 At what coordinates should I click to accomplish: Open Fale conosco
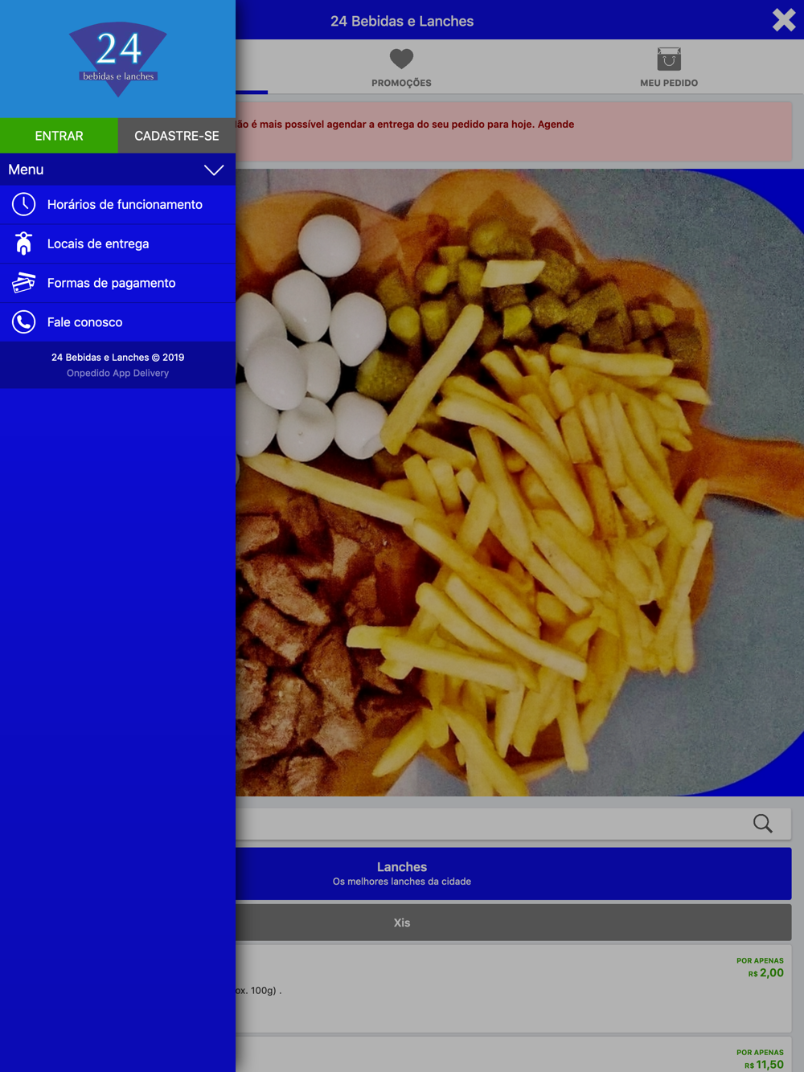point(118,322)
